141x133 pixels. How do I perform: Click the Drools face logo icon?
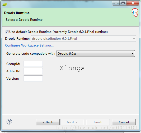(x=135, y=13)
